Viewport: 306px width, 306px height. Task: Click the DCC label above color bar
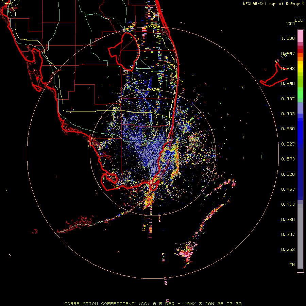[x=299, y=20]
